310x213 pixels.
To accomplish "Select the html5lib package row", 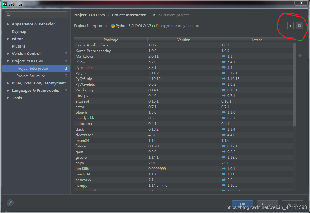I will point(184,169).
